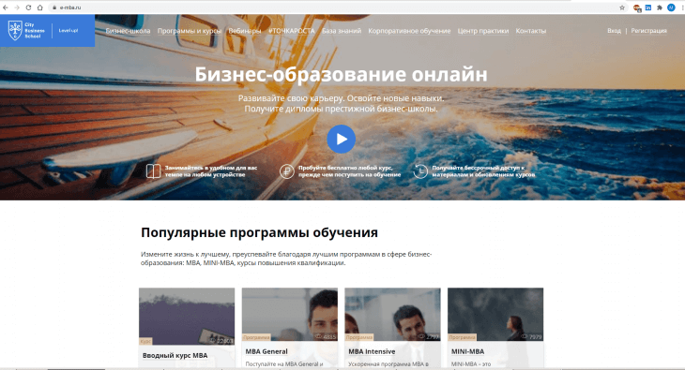Open Программы и курсы menu
This screenshot has height=370, width=685.
(190, 31)
